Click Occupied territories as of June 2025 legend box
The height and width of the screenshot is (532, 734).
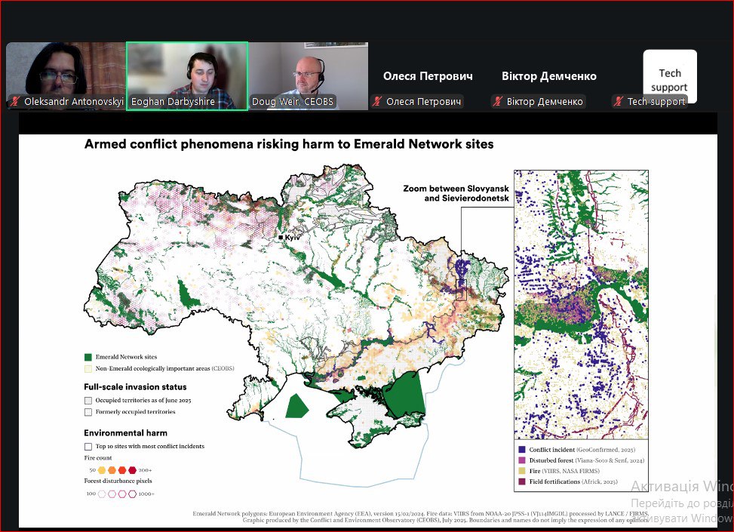coord(88,401)
